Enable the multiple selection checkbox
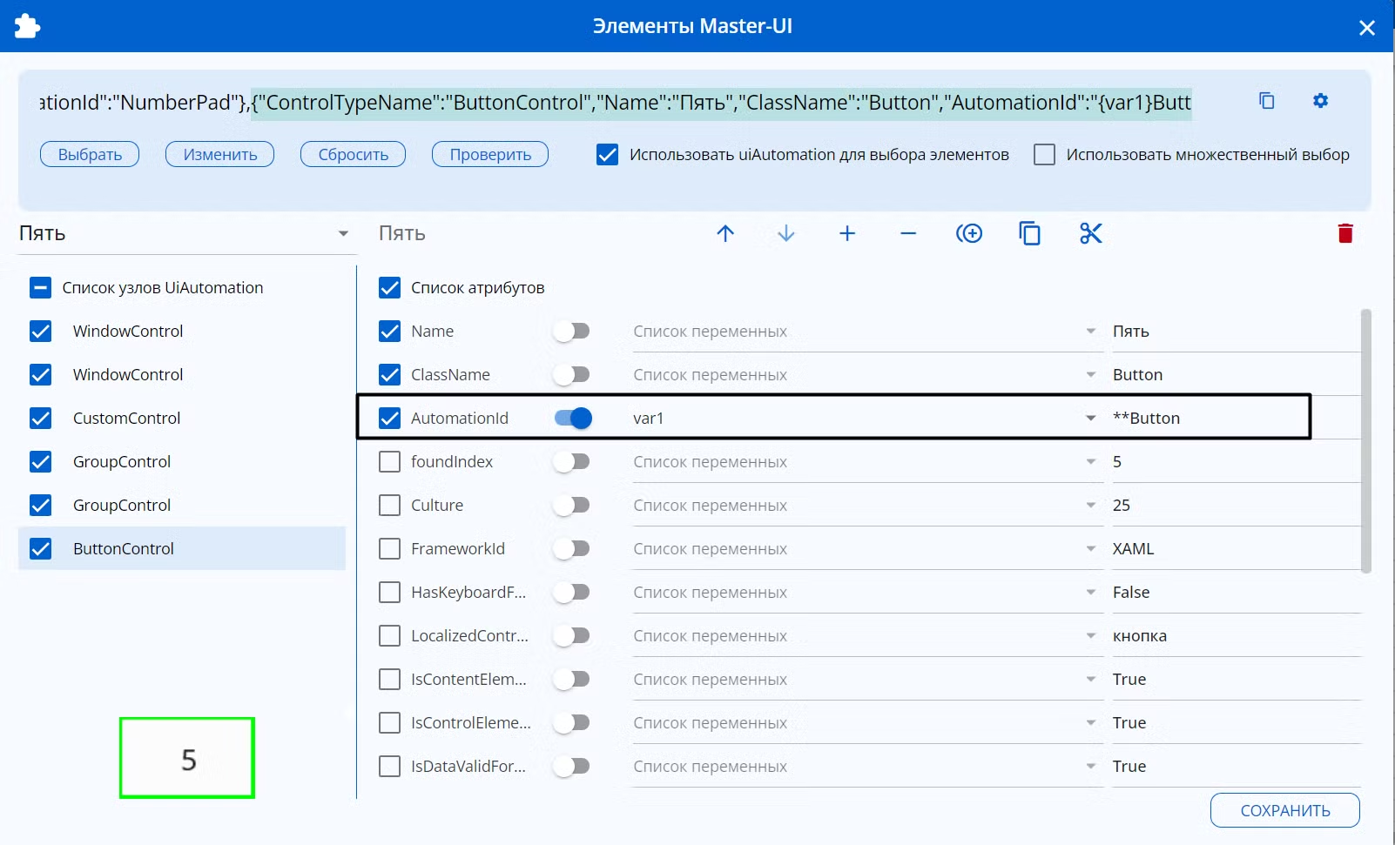This screenshot has height=845, width=1395. [1044, 155]
